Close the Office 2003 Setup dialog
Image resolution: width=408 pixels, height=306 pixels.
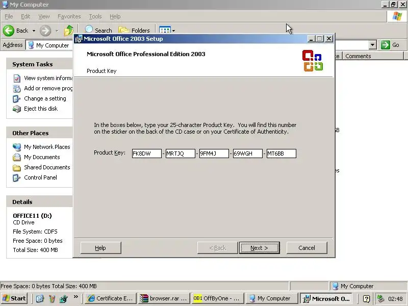[329, 39]
